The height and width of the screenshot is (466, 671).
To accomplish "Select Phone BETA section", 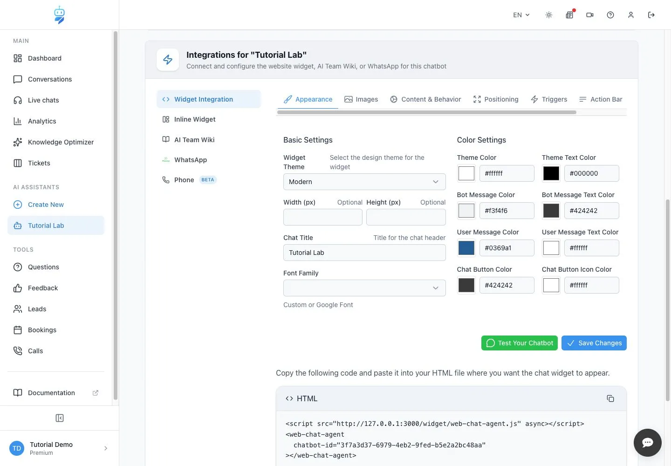I will (x=209, y=180).
